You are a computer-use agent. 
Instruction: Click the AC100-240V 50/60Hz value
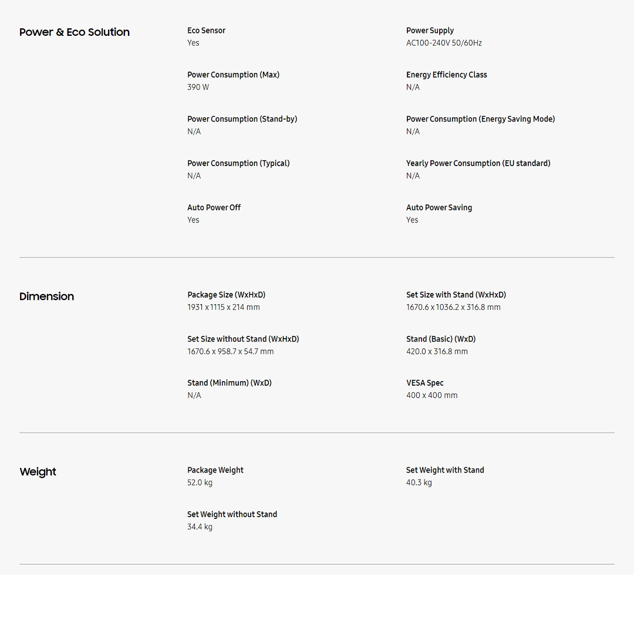pos(444,43)
